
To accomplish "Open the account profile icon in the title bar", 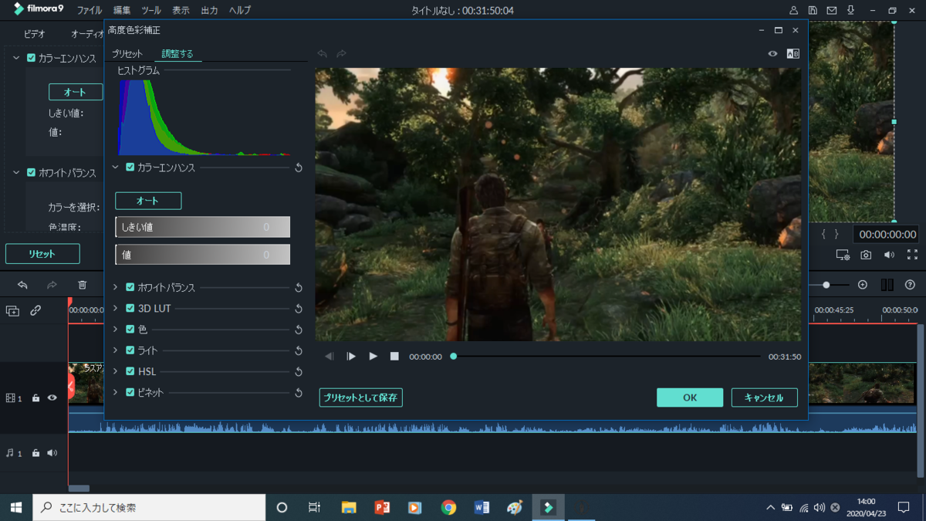I will [x=793, y=11].
